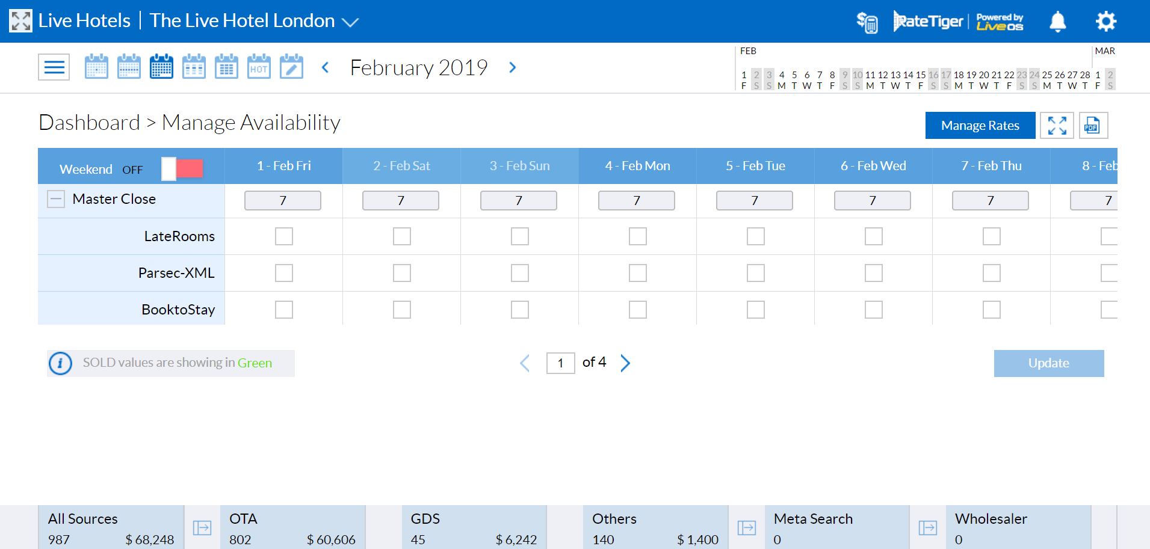Switch to the week-row calendar view icon
Image resolution: width=1150 pixels, height=549 pixels.
(129, 66)
